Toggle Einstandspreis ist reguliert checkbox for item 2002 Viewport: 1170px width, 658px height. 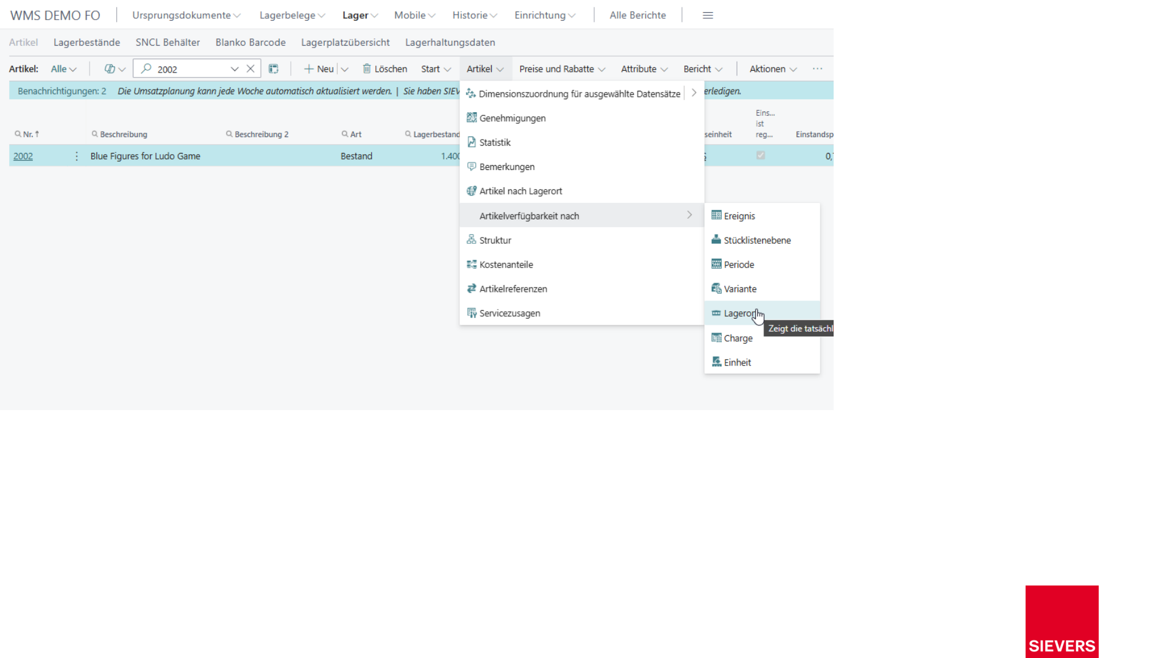(760, 155)
